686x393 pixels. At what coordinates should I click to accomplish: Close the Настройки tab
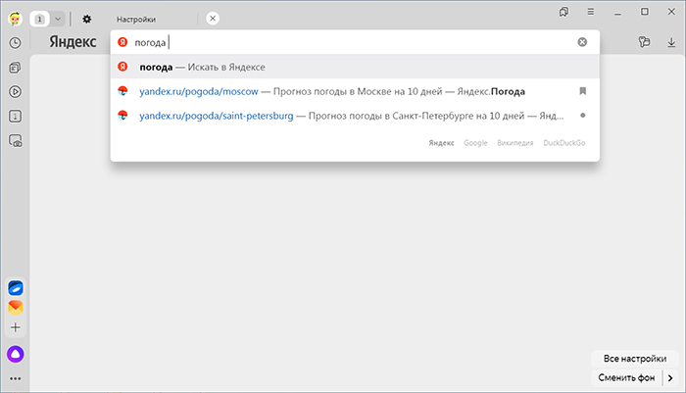pos(213,19)
